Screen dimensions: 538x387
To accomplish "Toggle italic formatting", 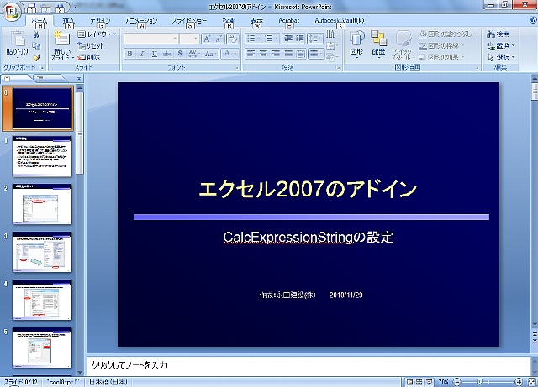I will click(x=142, y=54).
